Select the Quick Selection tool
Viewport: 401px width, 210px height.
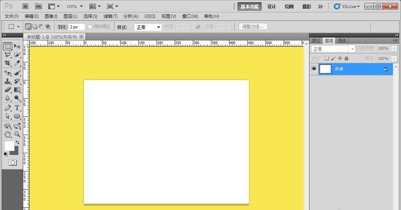[17, 55]
